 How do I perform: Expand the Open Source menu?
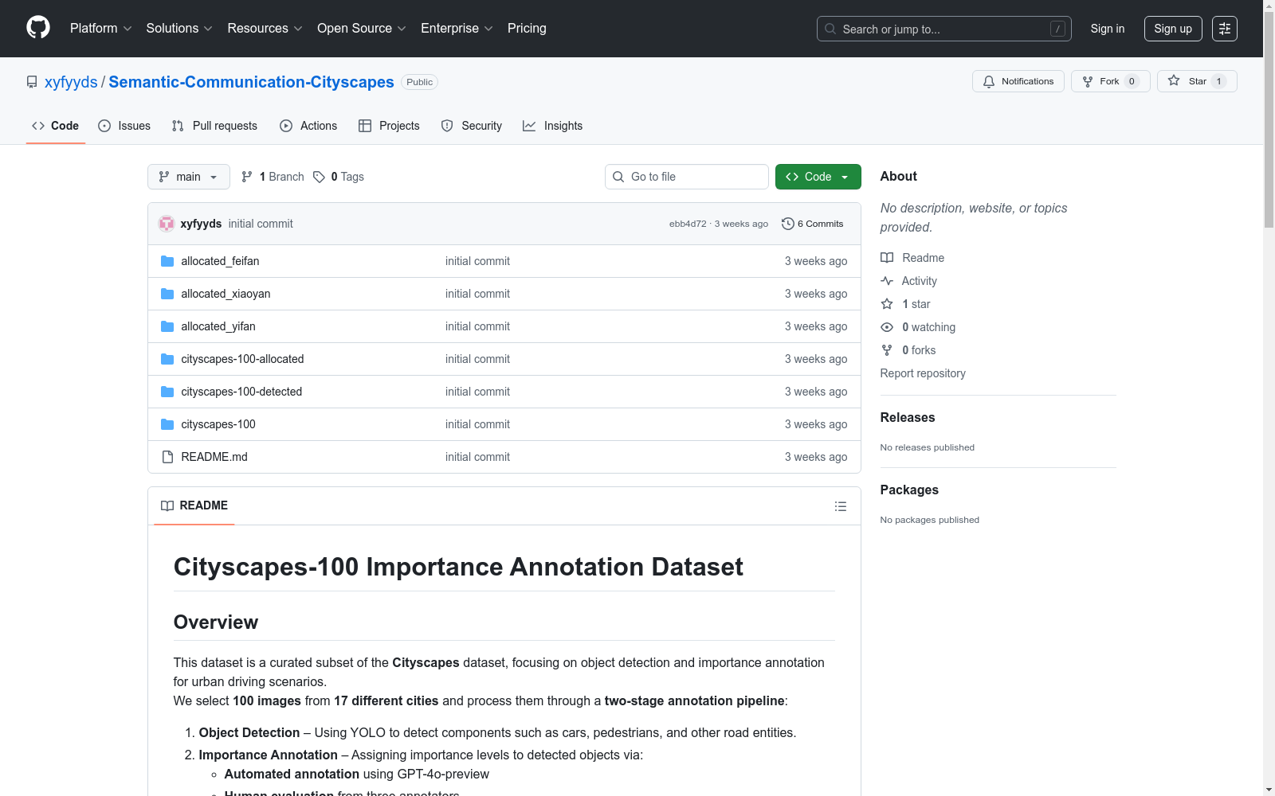[x=362, y=28]
